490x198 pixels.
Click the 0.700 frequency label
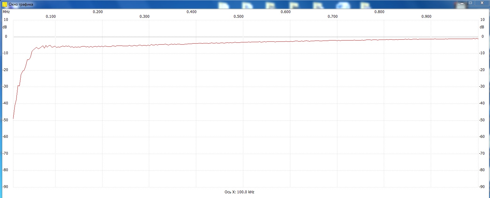tap(333, 17)
